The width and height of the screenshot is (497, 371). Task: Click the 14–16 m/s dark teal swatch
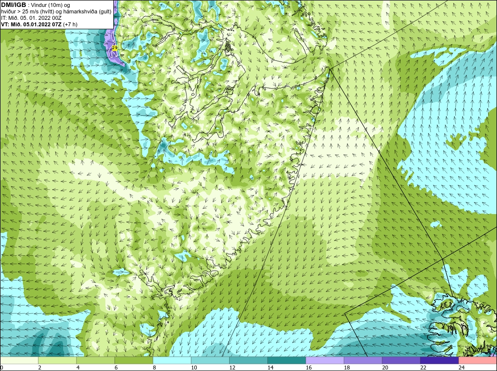point(287,361)
